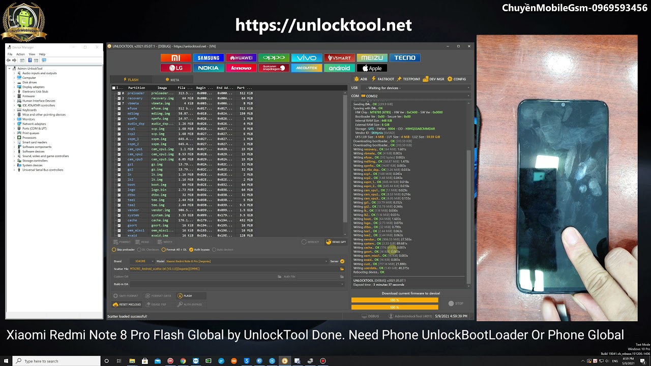Collapse the Admin-UnlockTool root node
This screenshot has height=366, width=651.
[10, 69]
